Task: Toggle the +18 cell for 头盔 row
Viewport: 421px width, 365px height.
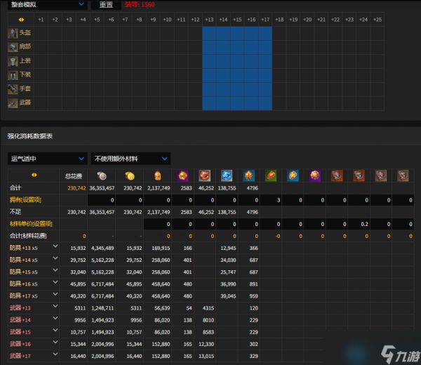Action: tap(279, 33)
